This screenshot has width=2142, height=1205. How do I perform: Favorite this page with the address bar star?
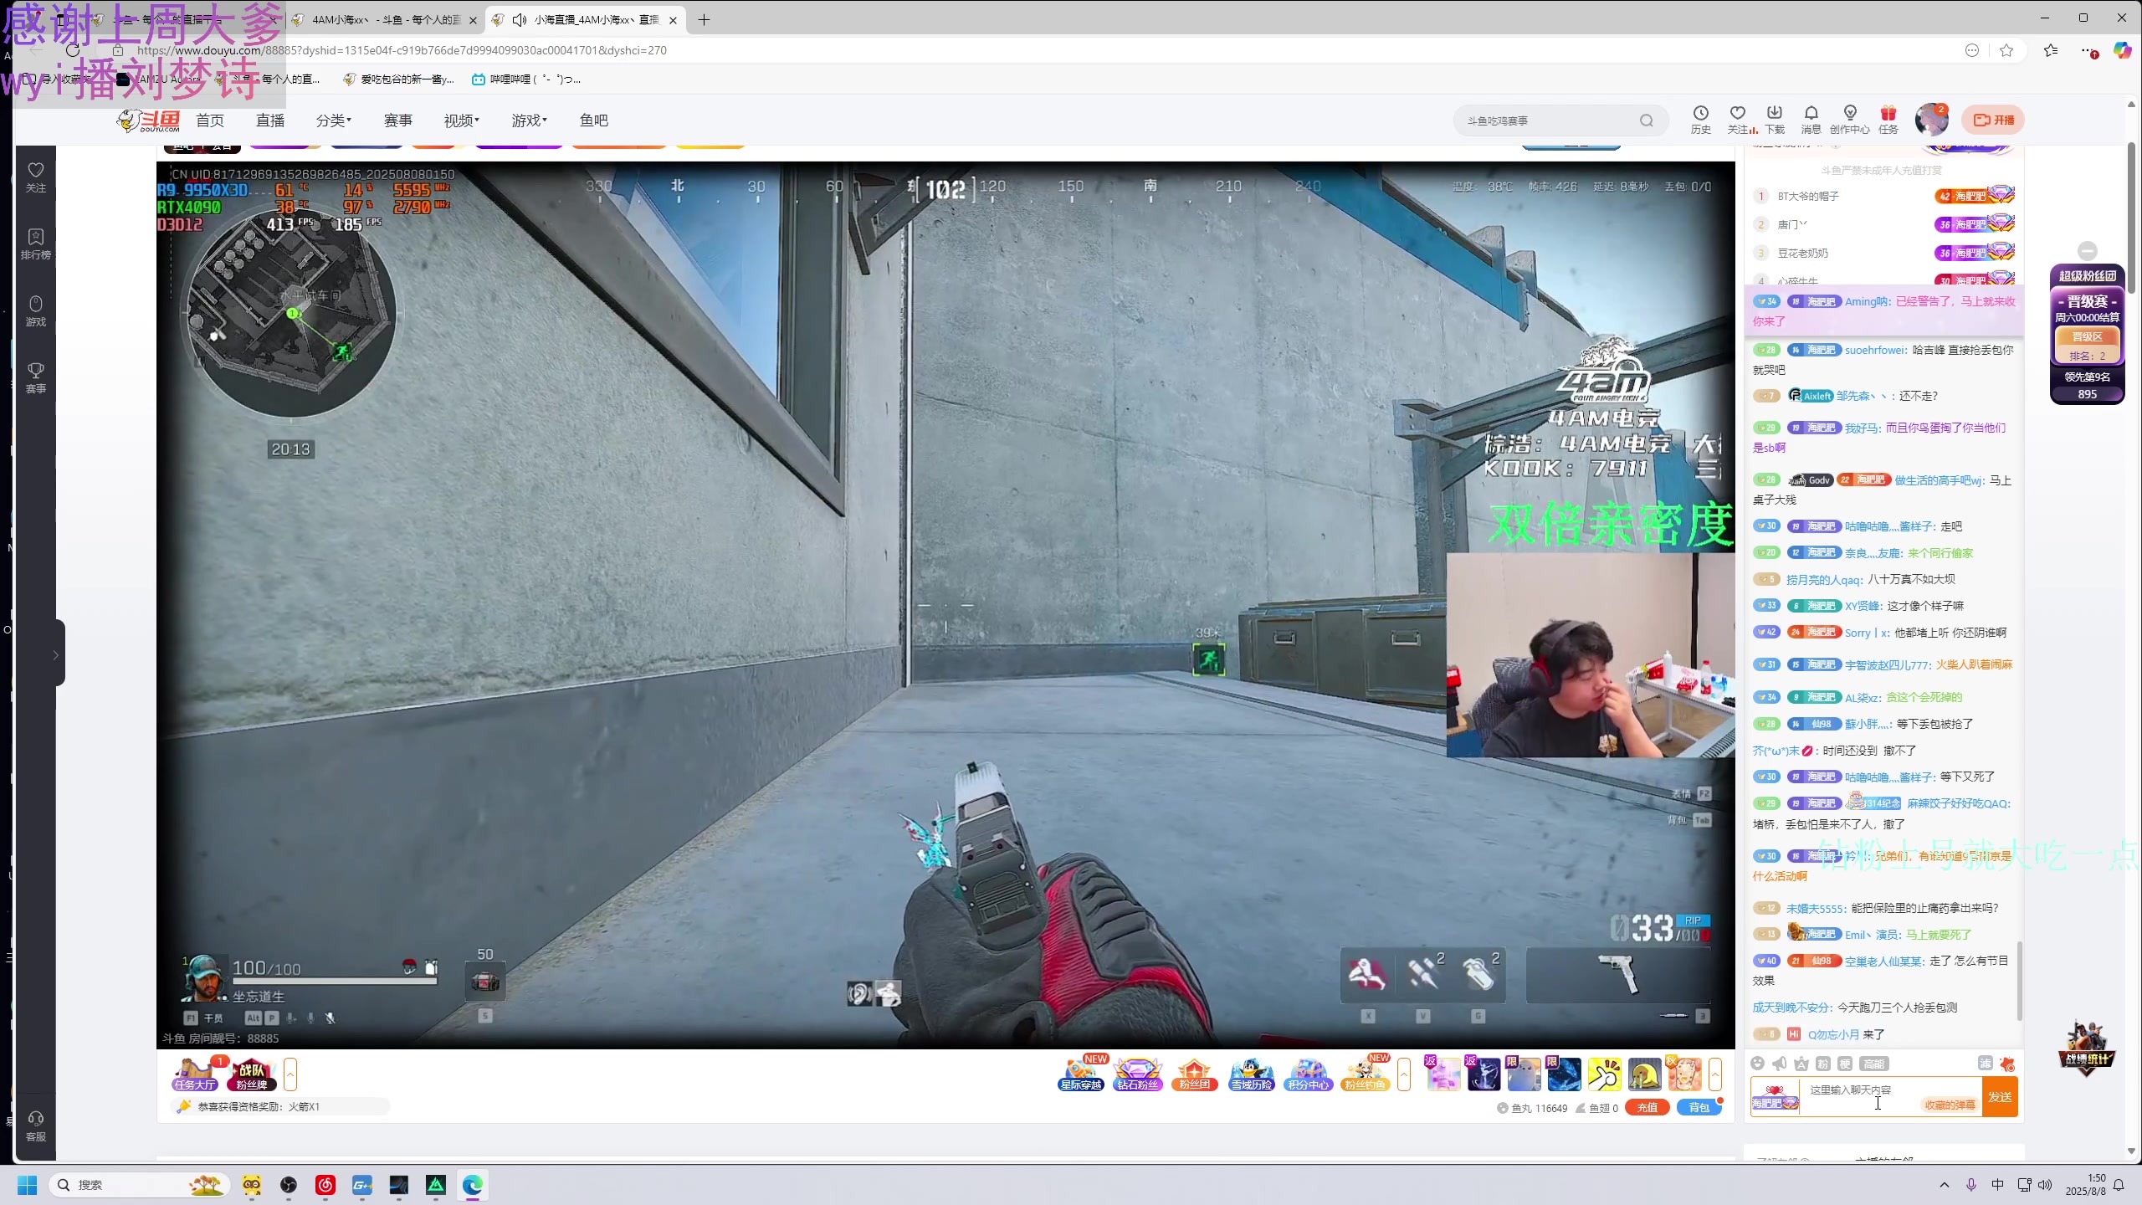click(2006, 50)
